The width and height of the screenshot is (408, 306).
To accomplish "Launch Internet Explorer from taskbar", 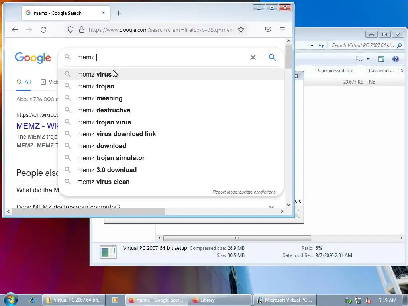I will pos(33,300).
